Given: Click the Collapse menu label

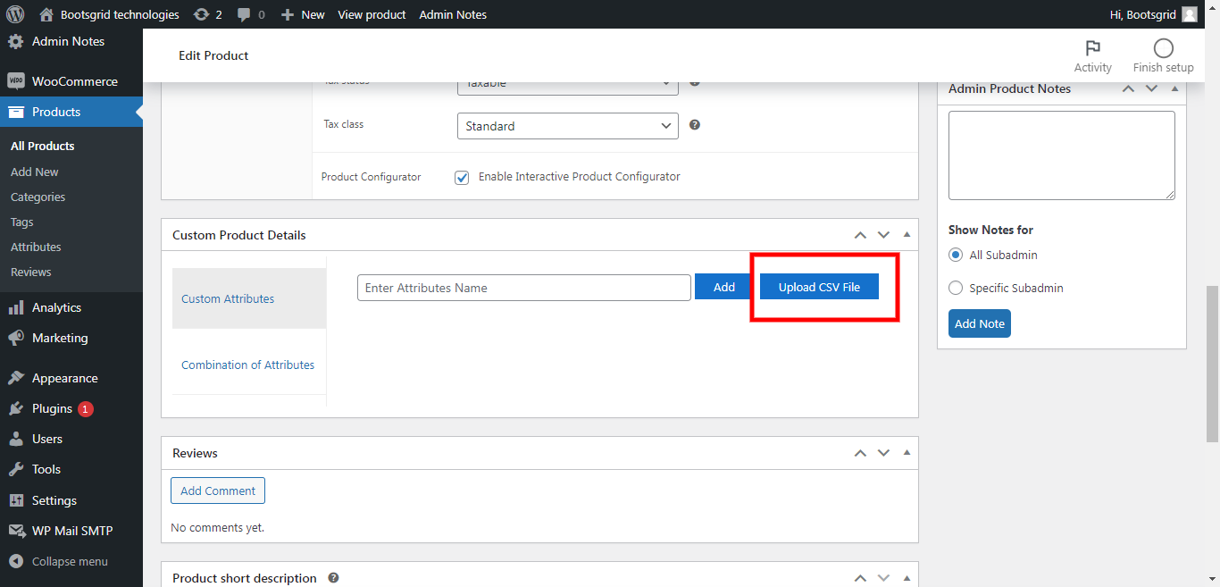Looking at the screenshot, I should [70, 561].
